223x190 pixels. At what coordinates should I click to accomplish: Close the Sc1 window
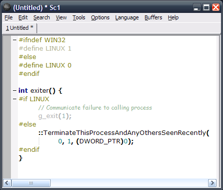[x=216, y=7]
